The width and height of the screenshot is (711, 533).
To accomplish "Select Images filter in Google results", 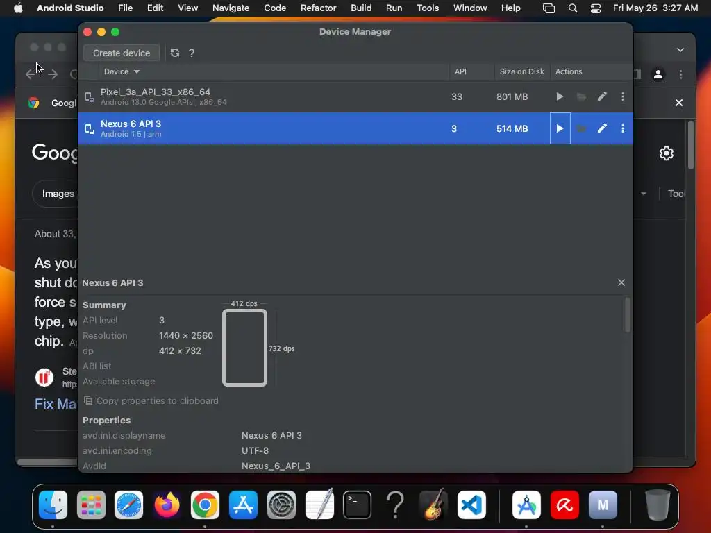I will (58, 194).
